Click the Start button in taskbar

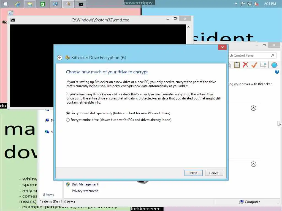[6, 4]
